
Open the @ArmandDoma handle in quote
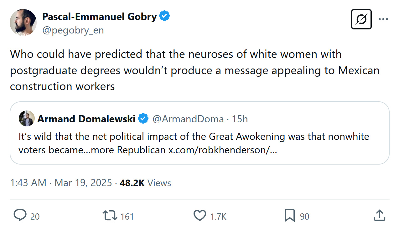(188, 119)
